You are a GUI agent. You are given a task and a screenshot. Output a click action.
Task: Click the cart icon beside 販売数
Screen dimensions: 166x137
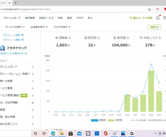point(86,38)
